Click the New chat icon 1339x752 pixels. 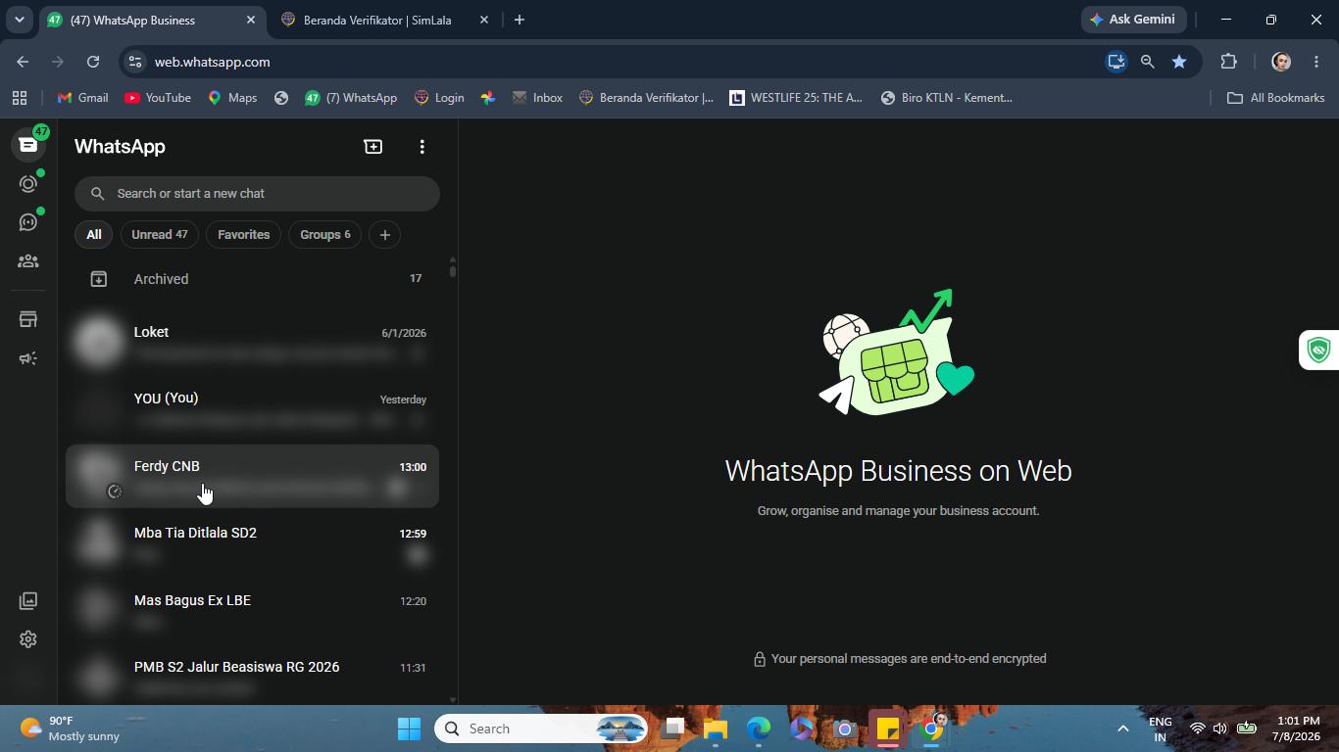pos(372,147)
